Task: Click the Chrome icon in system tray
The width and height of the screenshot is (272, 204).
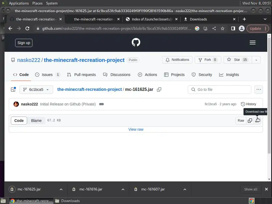Action: tap(252, 201)
